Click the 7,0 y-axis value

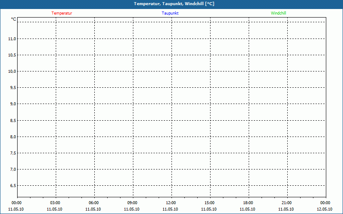[13, 169]
